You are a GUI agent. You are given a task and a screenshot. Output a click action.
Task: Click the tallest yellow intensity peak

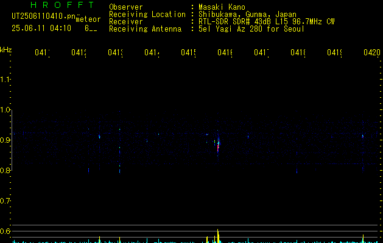[217, 236]
